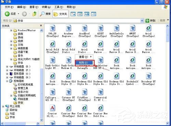Enable Similarity (AB) font view button
171x126 pixels.
(87, 14)
